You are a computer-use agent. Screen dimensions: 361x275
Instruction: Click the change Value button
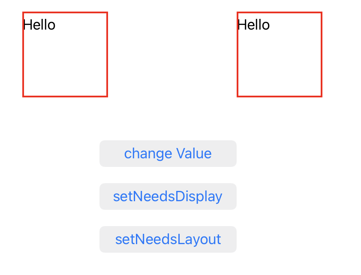pos(168,154)
